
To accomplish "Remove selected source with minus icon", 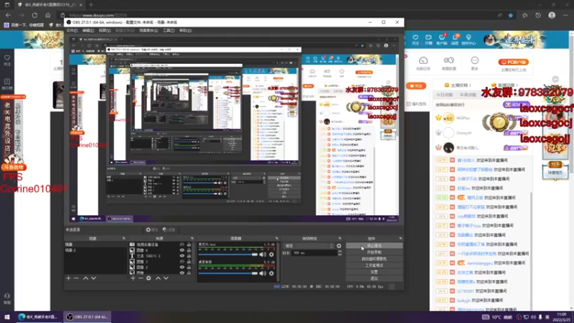I will click(x=141, y=278).
